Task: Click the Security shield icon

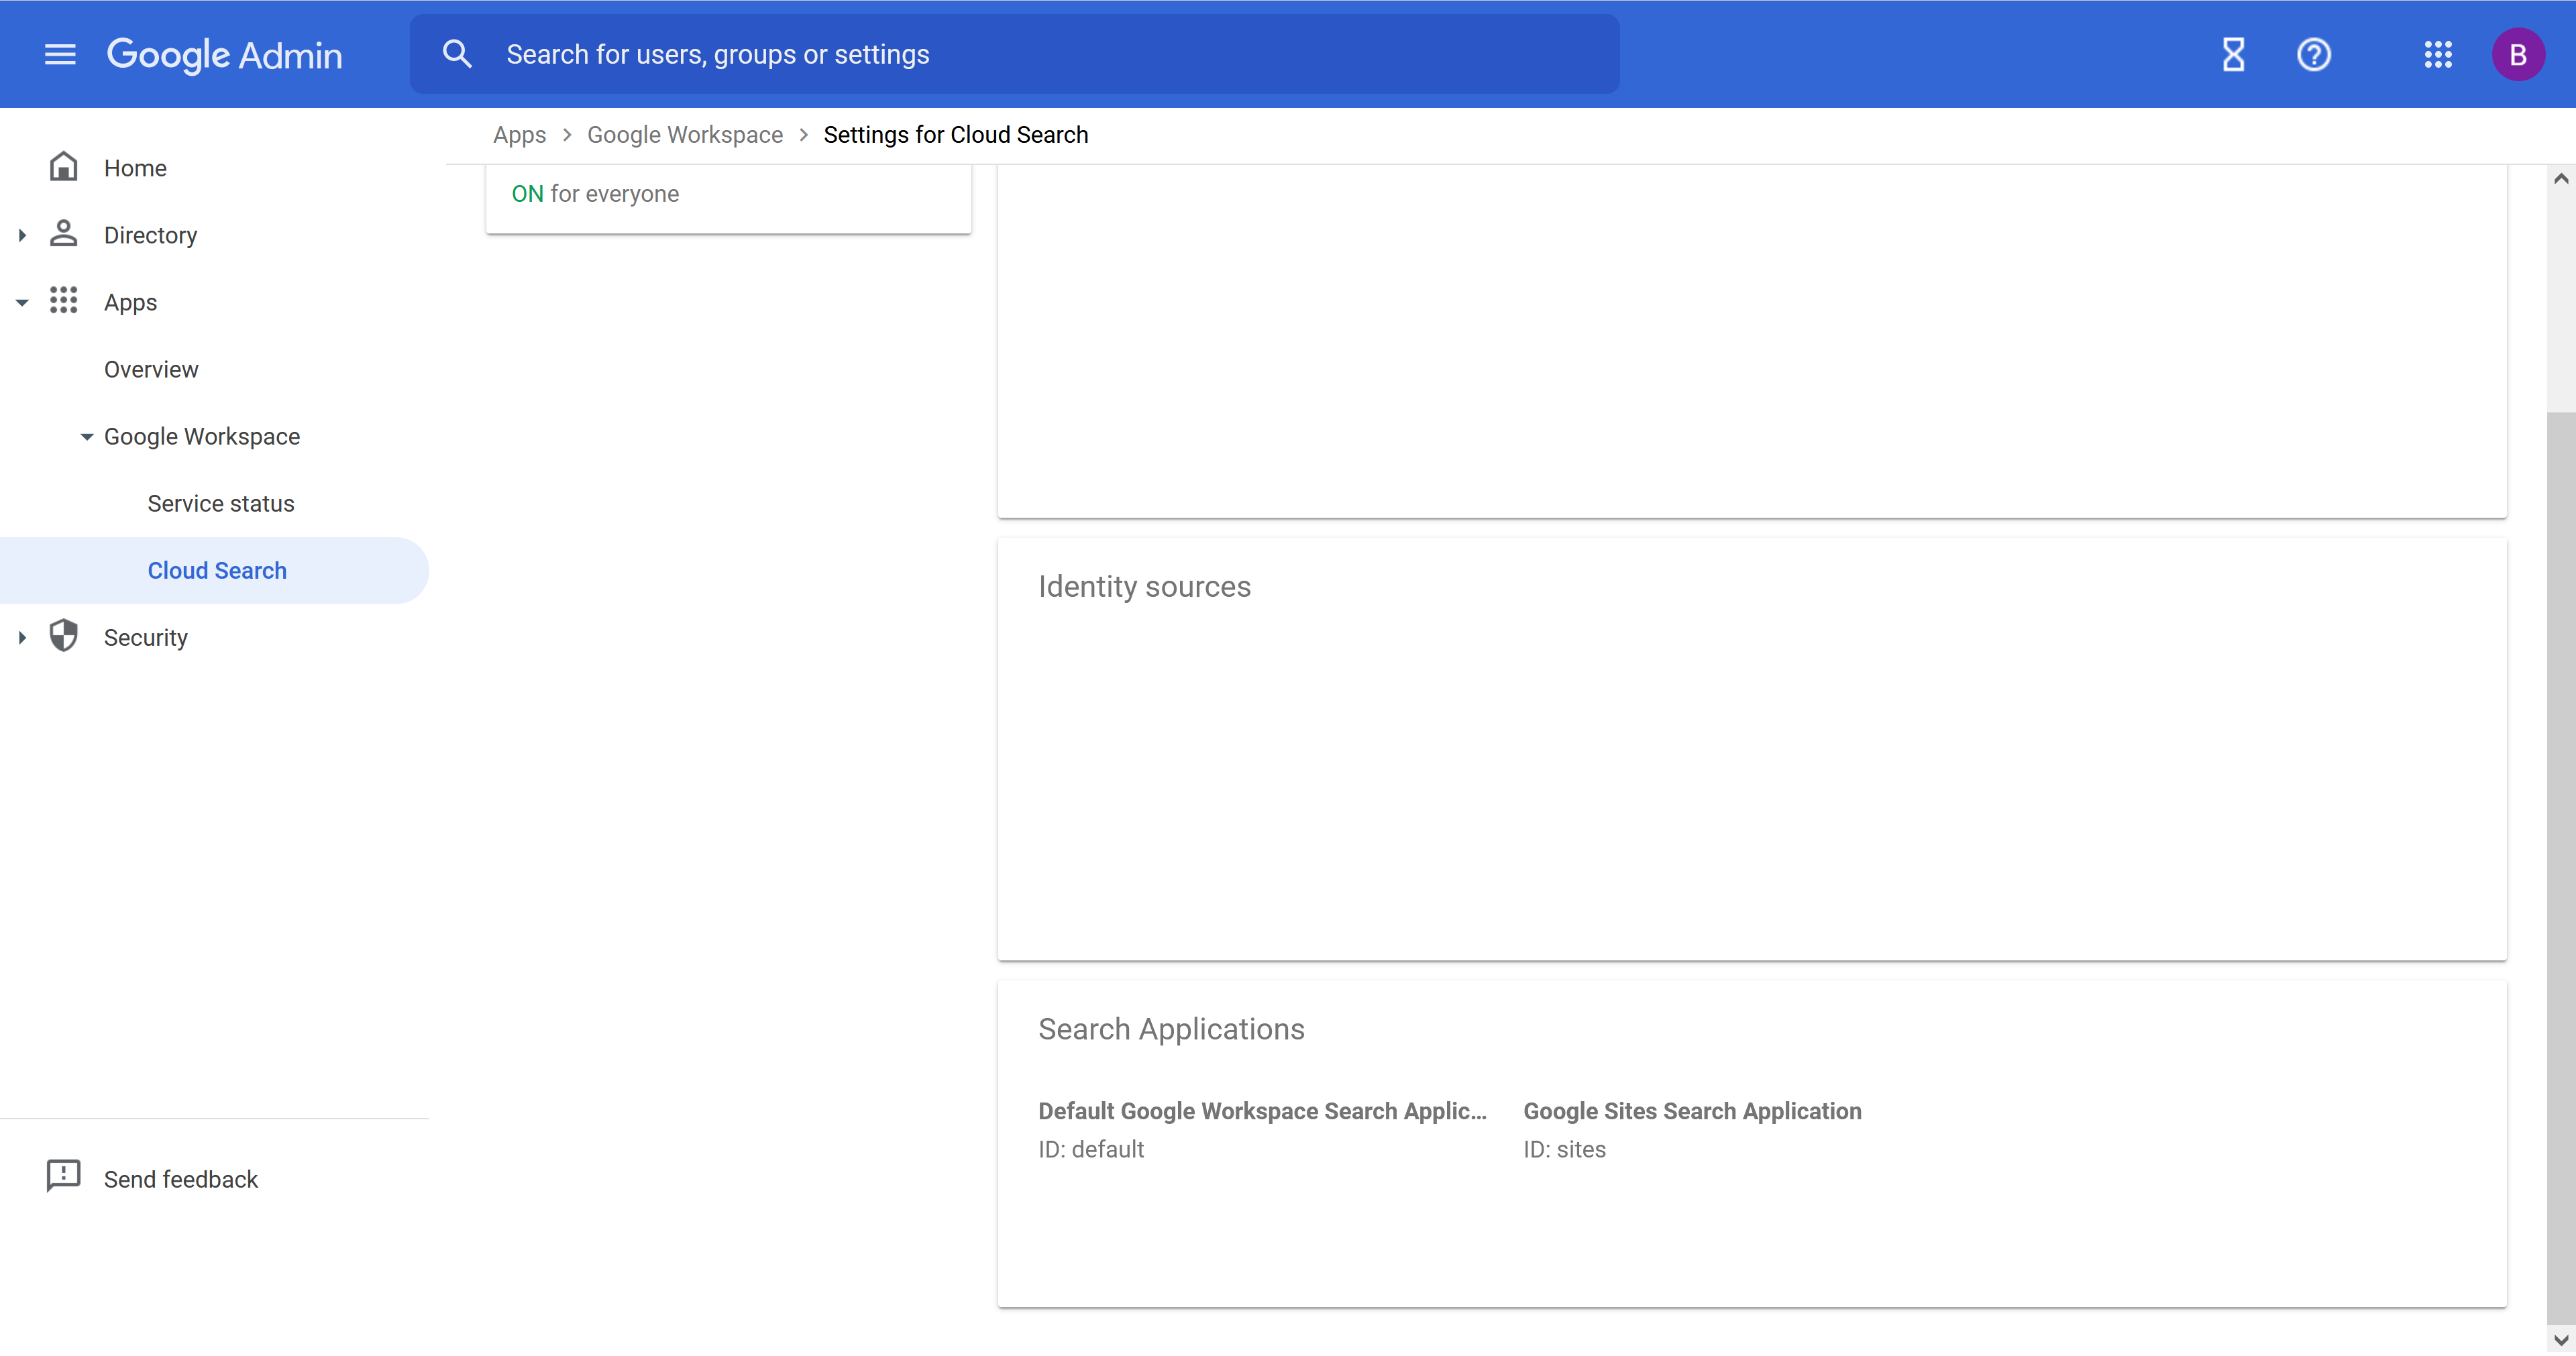Action: (63, 636)
